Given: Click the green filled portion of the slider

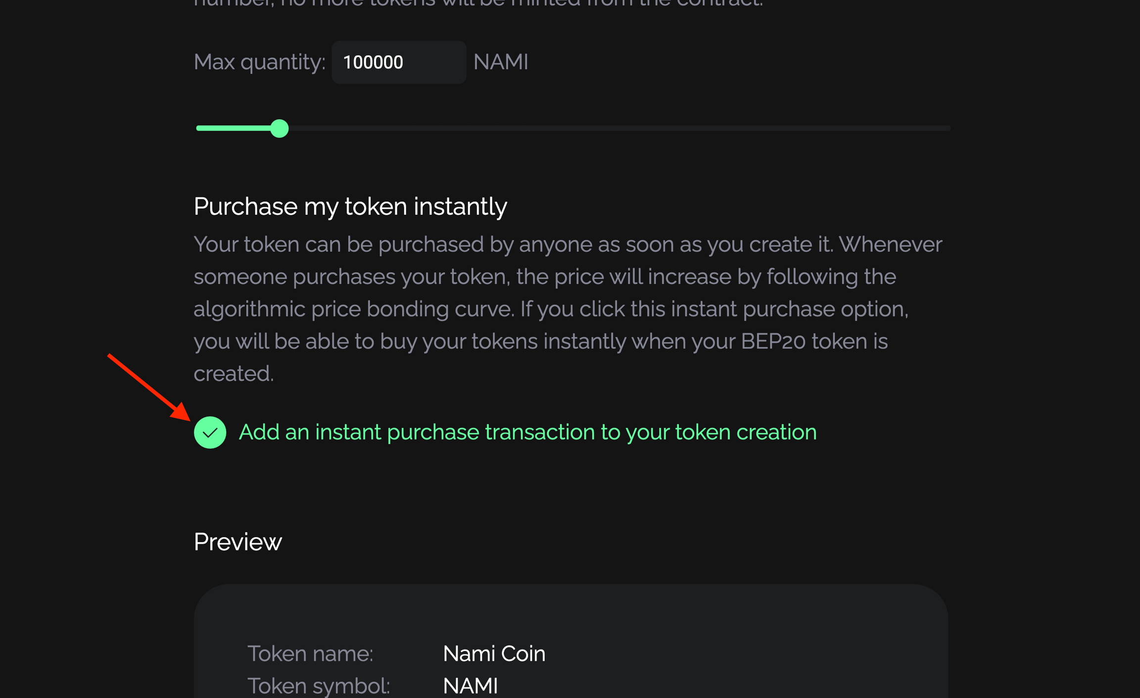Looking at the screenshot, I should [x=233, y=129].
